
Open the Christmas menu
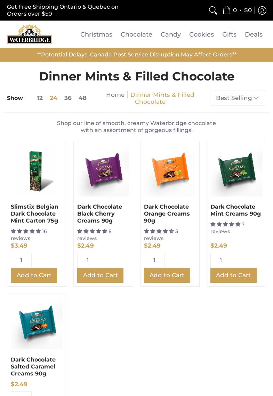(x=96, y=34)
